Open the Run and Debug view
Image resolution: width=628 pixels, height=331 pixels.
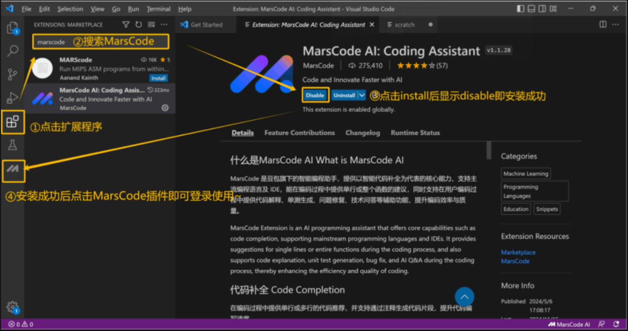click(13, 97)
